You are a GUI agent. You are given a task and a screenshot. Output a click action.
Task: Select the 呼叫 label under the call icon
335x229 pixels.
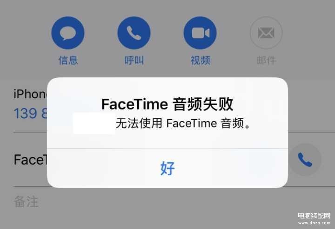tap(134, 60)
